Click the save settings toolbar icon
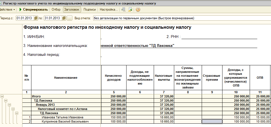This screenshot has width=271, height=127. (130, 9)
